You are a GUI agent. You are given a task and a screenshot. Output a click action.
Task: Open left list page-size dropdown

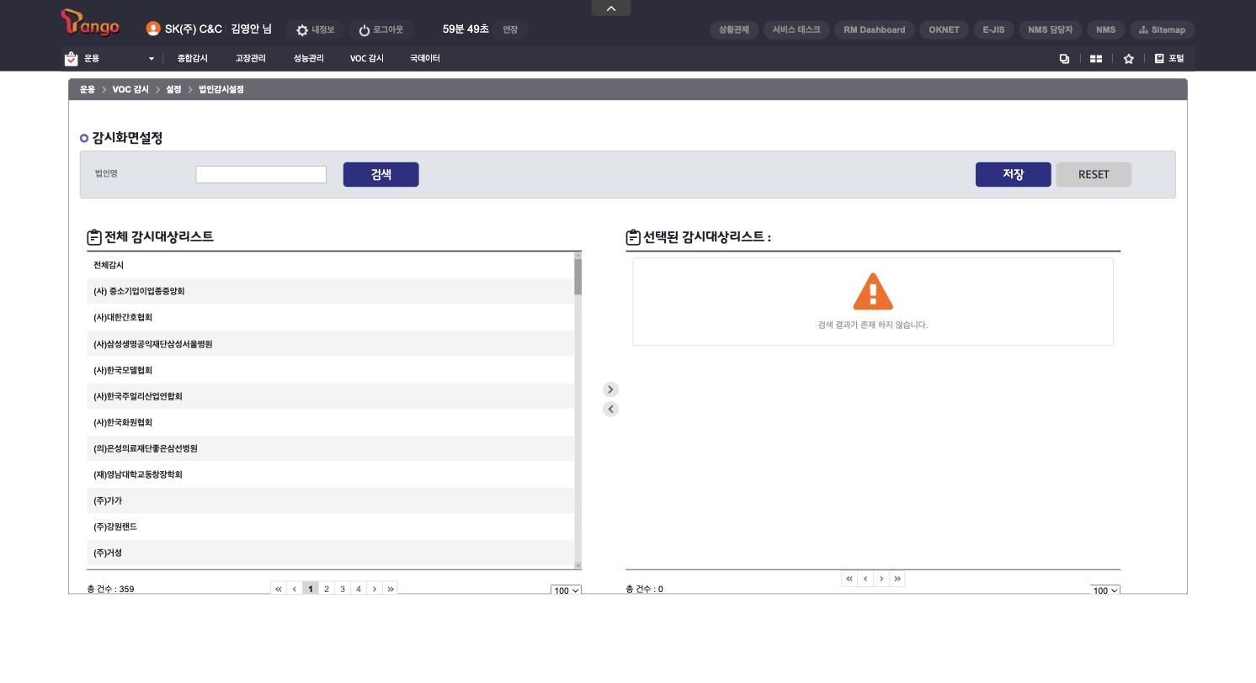click(x=566, y=590)
